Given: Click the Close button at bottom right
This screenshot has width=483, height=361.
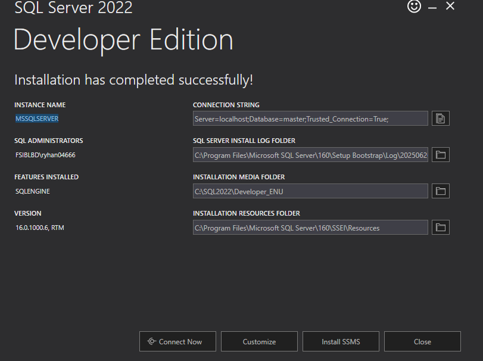Looking at the screenshot, I should point(422,341).
